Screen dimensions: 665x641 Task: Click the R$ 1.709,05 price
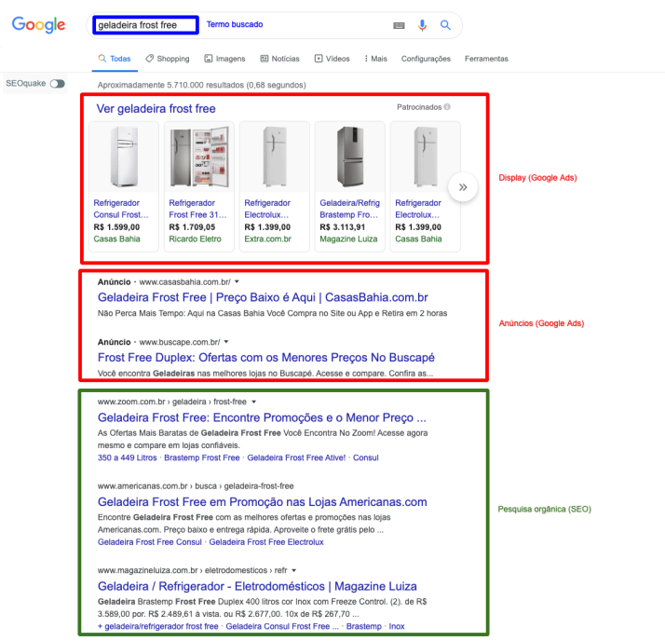192,227
